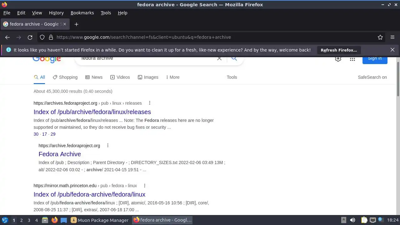400x225 pixels.
Task: Open the removable media tray icon
Action: coord(343,220)
